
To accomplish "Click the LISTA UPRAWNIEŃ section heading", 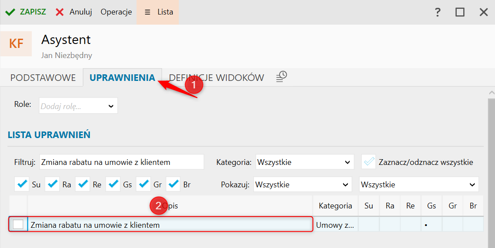I will tap(49, 135).
